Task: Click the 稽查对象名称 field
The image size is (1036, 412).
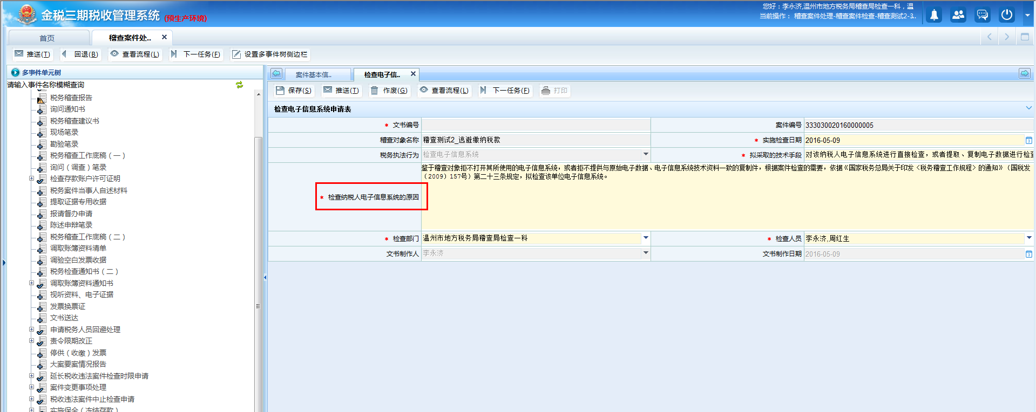Action: (x=536, y=140)
